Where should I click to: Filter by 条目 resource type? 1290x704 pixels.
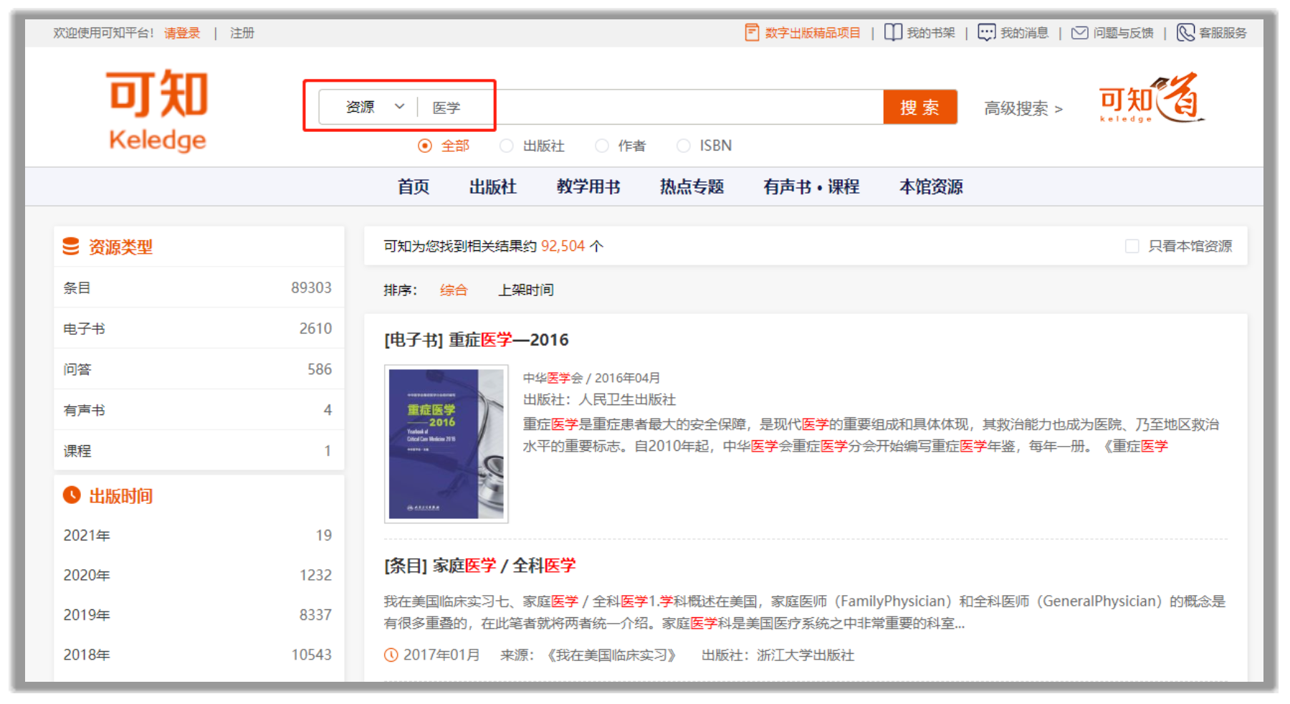point(198,287)
